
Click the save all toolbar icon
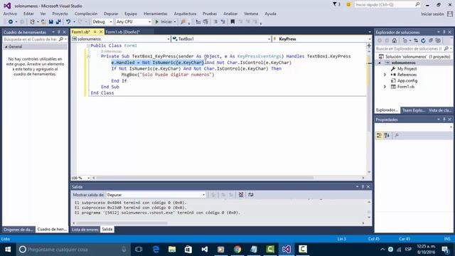pos(58,22)
